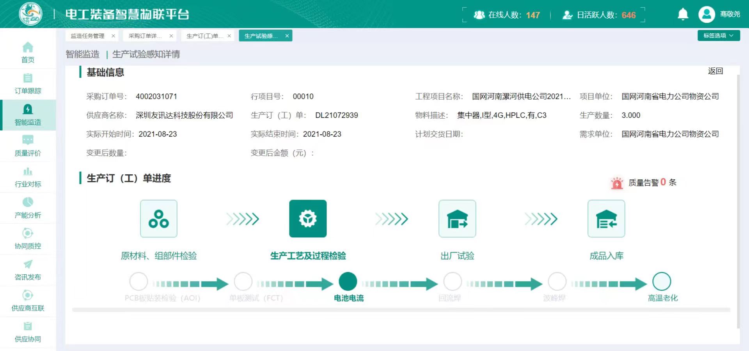The height and width of the screenshot is (351, 749).
Task: Click the horizontal scrollbar under process steps
Action: 401,310
